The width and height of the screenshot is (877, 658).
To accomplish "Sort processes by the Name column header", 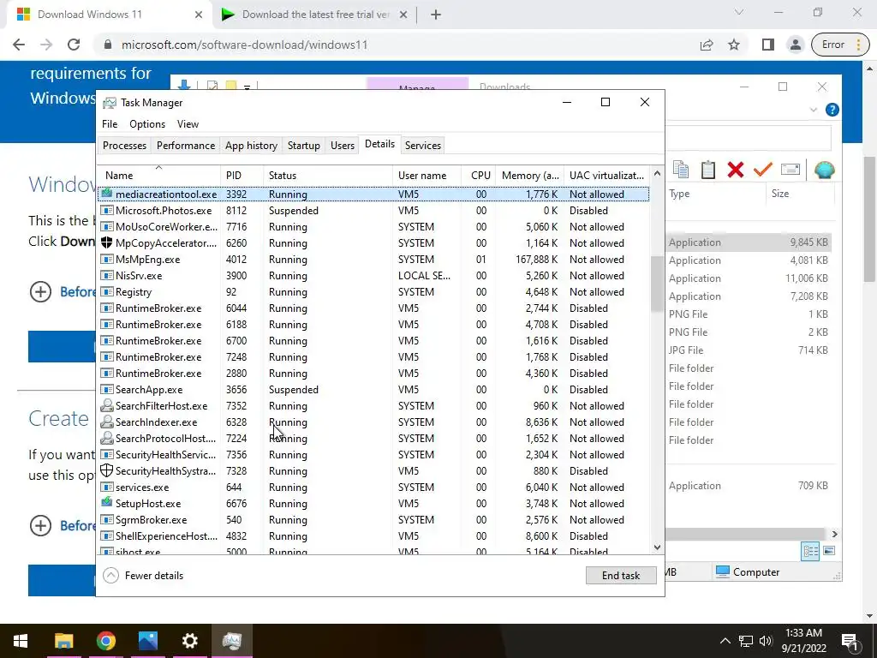I will tap(158, 175).
